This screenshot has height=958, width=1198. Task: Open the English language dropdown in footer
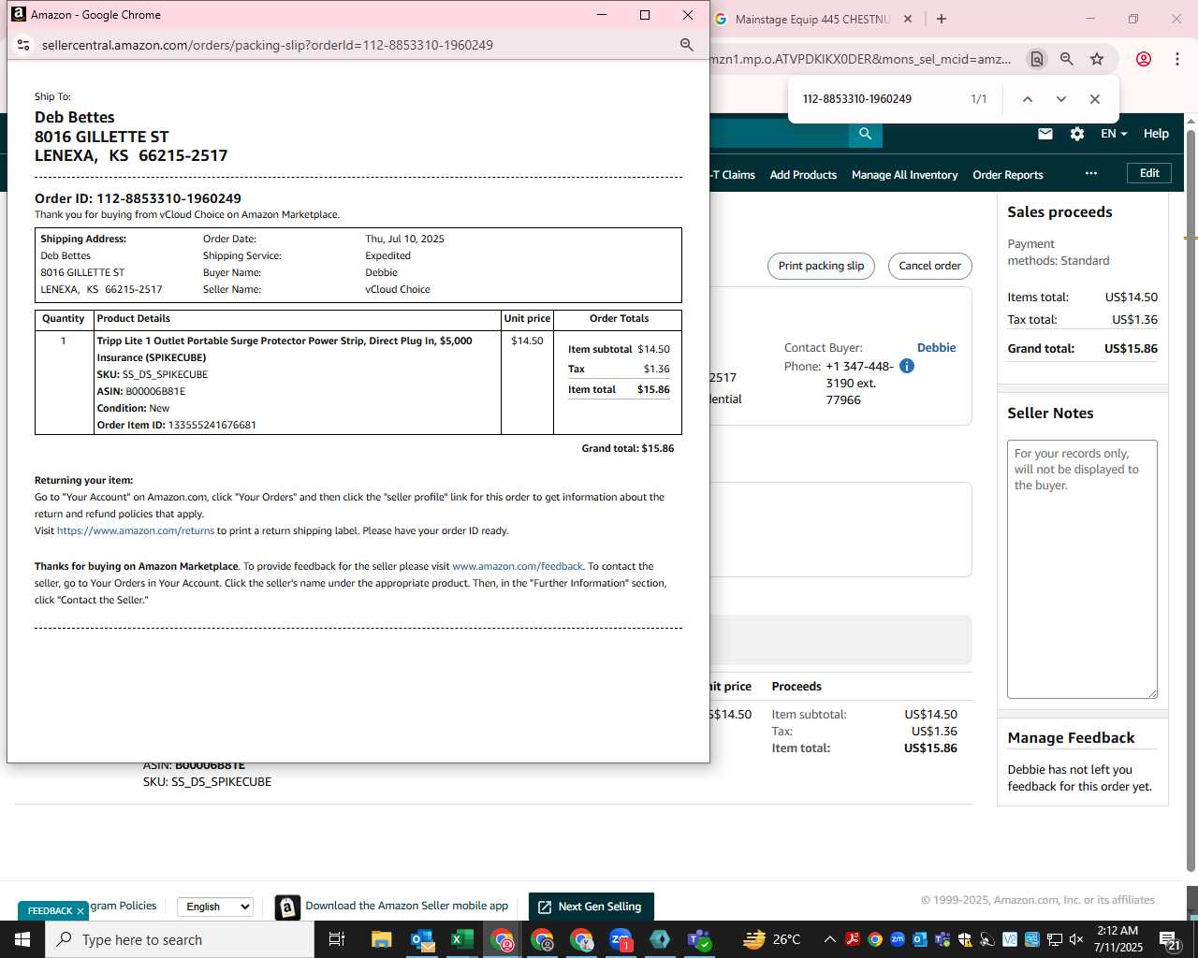pos(215,907)
